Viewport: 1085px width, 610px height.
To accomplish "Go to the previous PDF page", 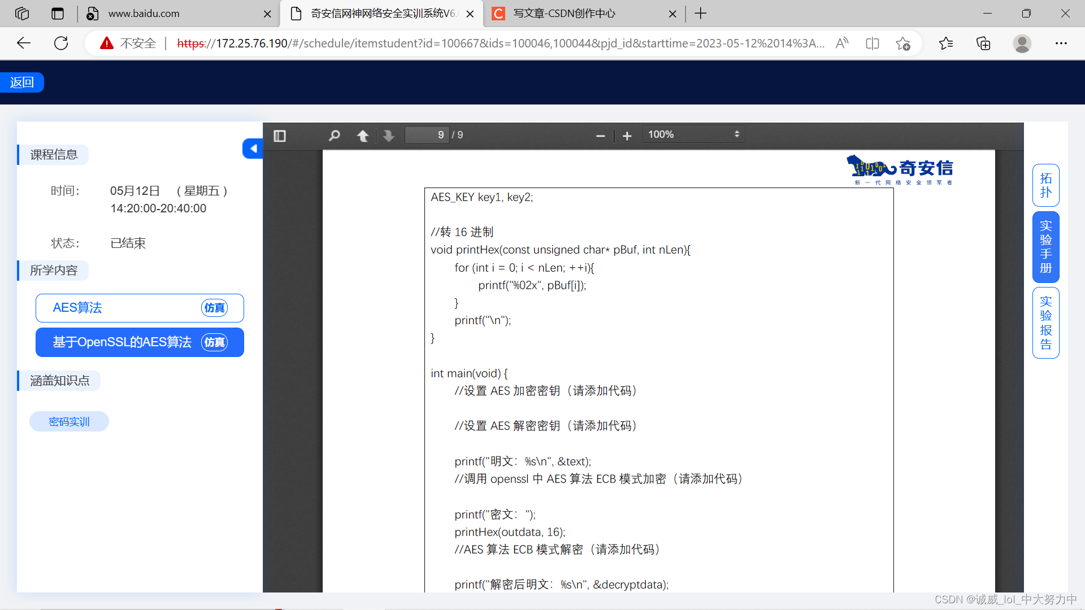I will 363,136.
